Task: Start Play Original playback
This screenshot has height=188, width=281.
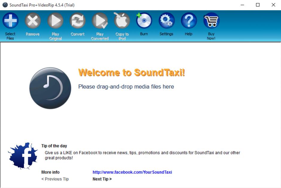Action: pyautogui.click(x=55, y=21)
